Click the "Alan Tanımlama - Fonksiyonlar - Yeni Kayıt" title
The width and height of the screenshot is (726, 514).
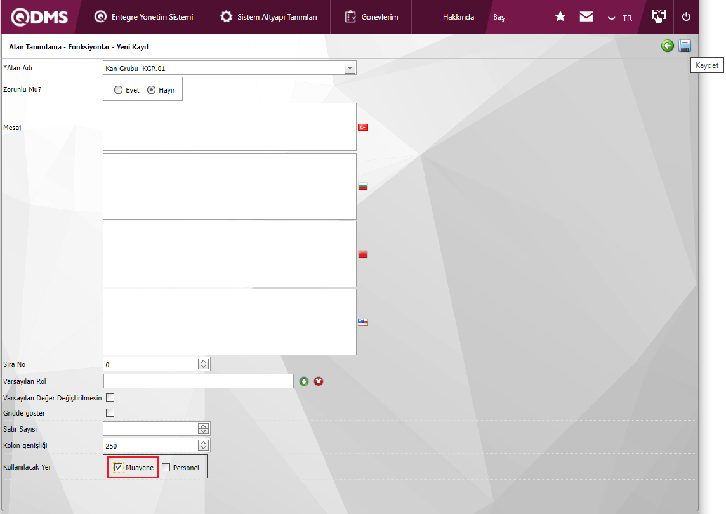(x=79, y=47)
